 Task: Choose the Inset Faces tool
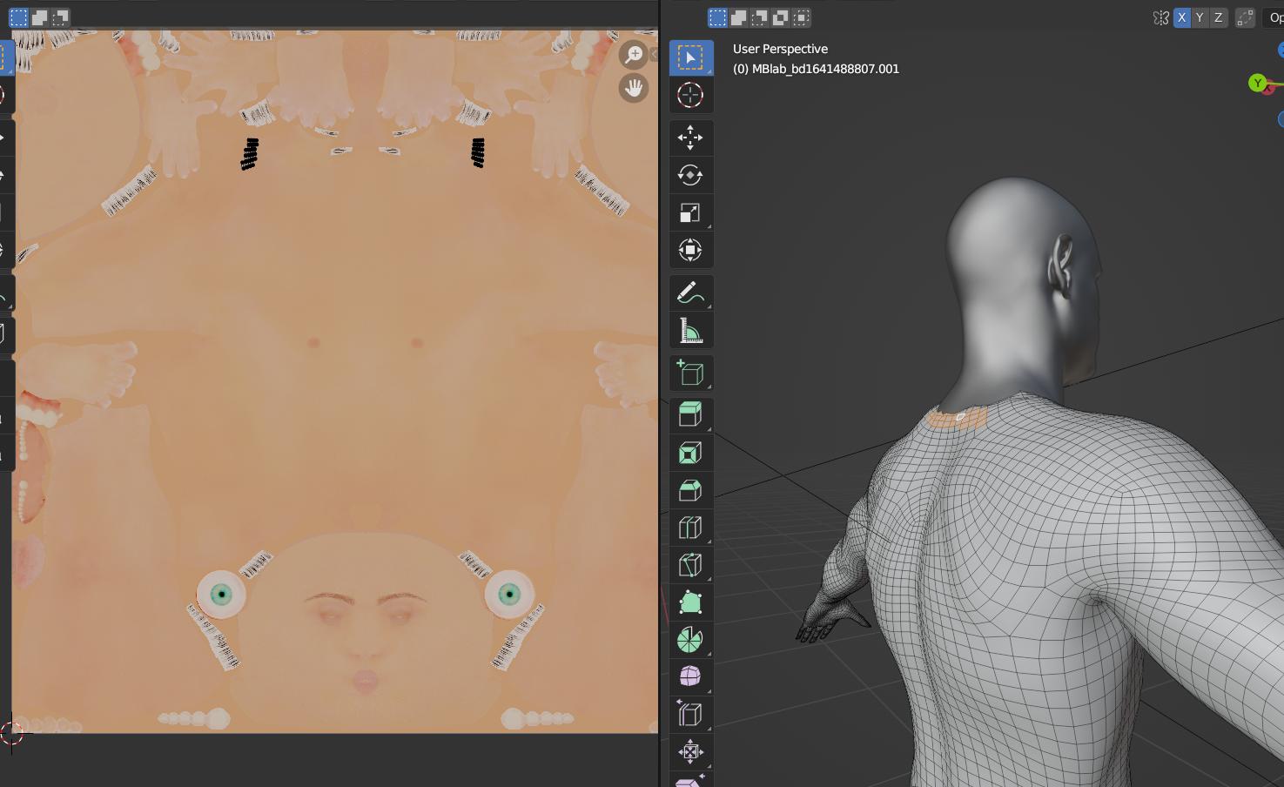coord(690,453)
